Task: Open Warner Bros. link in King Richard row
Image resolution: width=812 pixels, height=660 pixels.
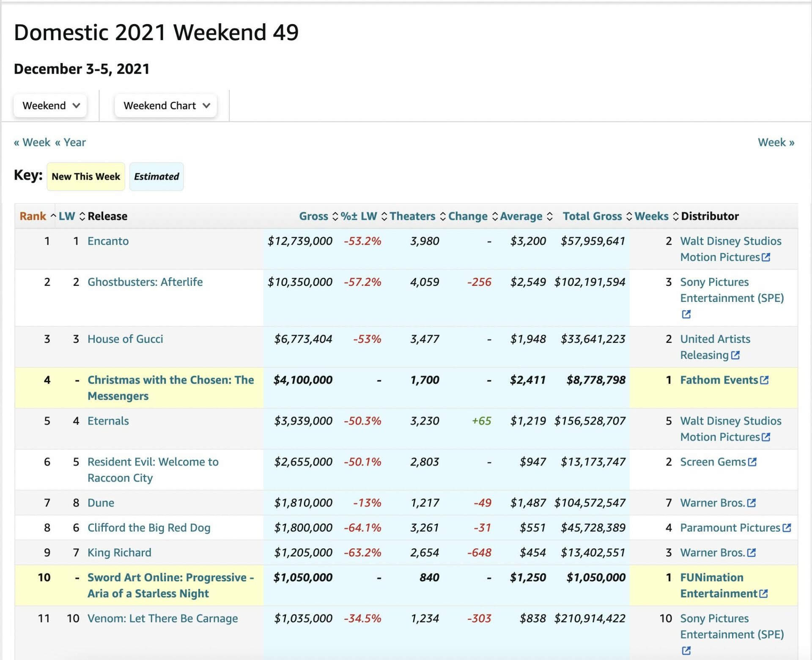Action: [x=713, y=553]
